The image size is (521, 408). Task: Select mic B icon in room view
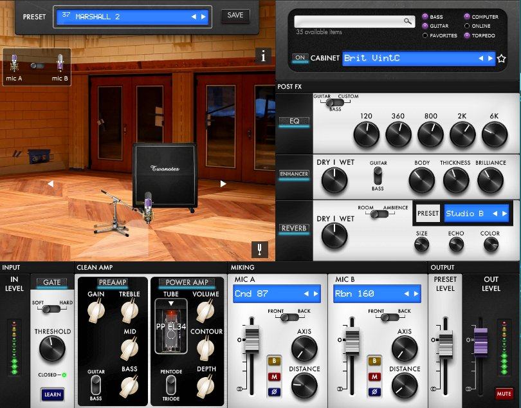point(60,64)
